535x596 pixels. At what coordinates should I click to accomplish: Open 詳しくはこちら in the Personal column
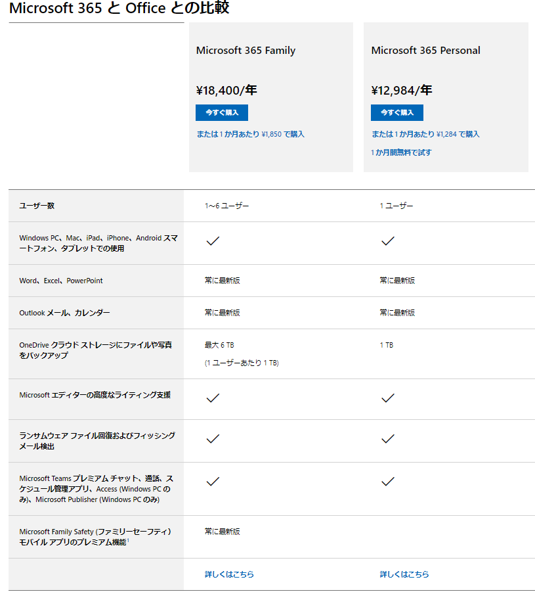pyautogui.click(x=404, y=574)
